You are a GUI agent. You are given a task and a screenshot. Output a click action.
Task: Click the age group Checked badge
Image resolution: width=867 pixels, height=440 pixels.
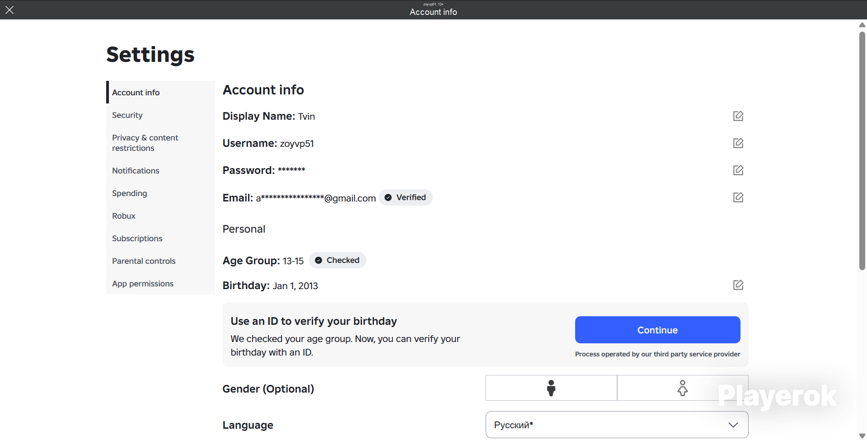coord(337,260)
